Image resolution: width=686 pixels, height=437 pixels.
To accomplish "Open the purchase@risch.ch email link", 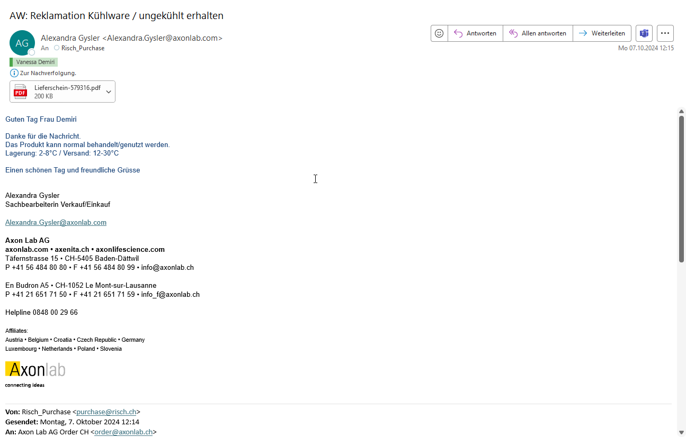I will 106,412.
